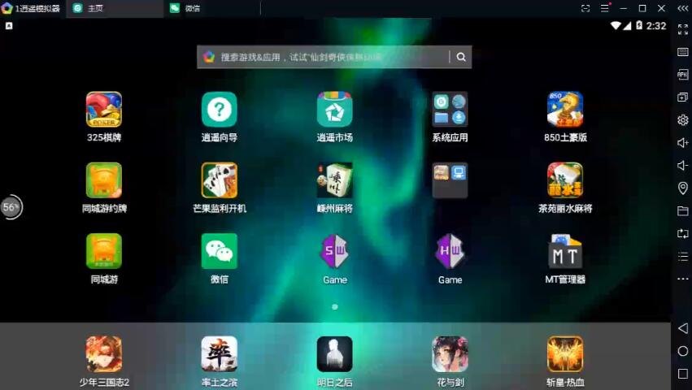Click the APK install icon in the sidebar
The height and width of the screenshot is (390, 692).
pos(682,75)
